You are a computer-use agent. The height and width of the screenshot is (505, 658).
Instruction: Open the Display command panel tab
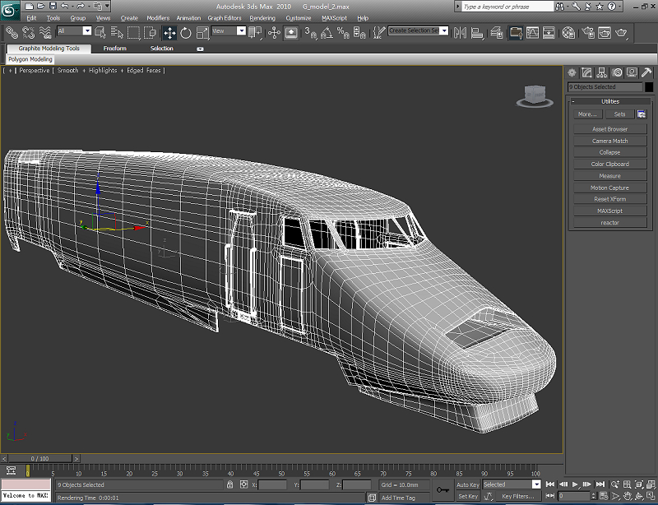(x=632, y=72)
